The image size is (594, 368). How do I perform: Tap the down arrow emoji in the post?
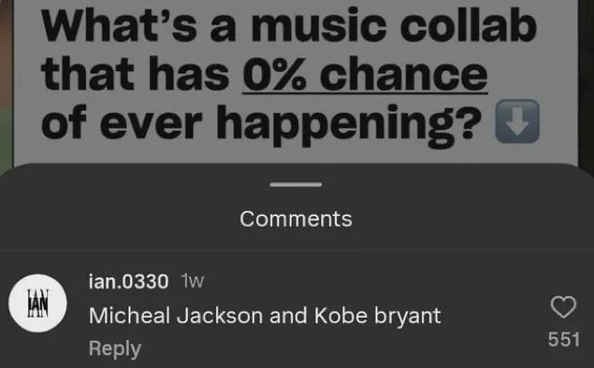pos(517,121)
